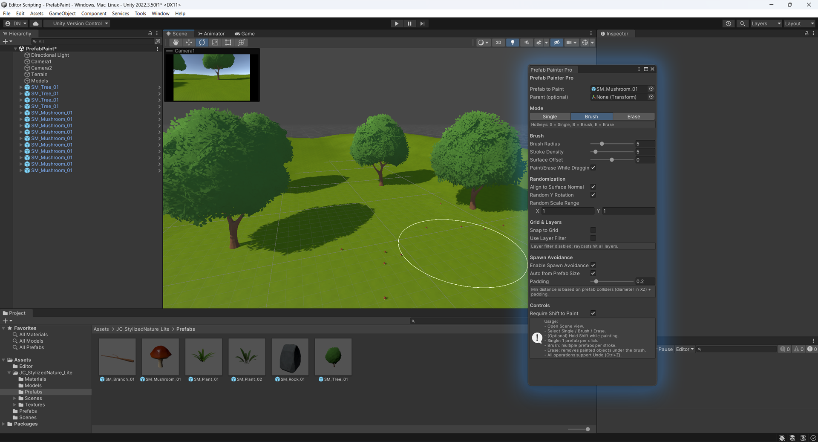This screenshot has width=818, height=442.
Task: Enable the Snap to Grid checkbox
Action: tap(593, 230)
